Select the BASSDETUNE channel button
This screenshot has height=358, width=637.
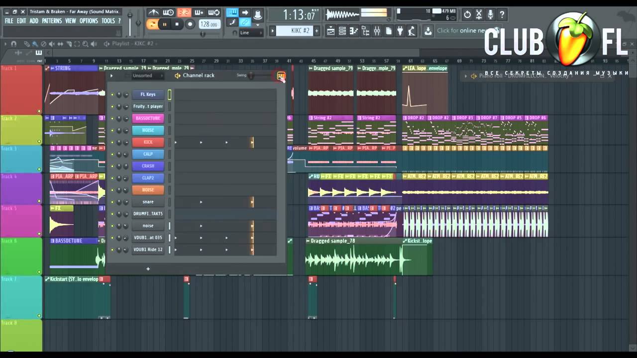point(148,118)
